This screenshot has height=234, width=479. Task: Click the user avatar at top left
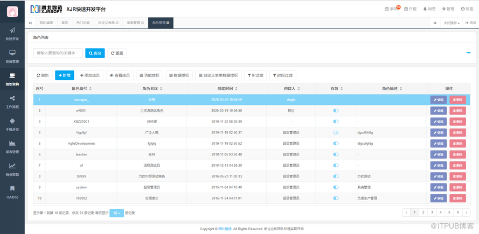12,11
